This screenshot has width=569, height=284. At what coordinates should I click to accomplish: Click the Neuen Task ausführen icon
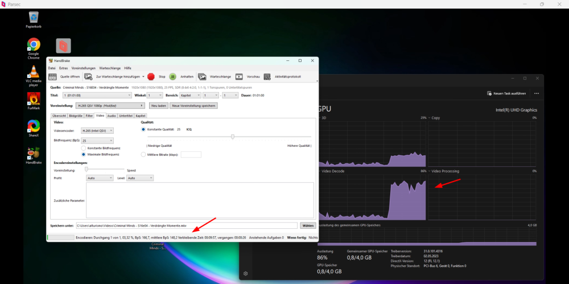(489, 93)
